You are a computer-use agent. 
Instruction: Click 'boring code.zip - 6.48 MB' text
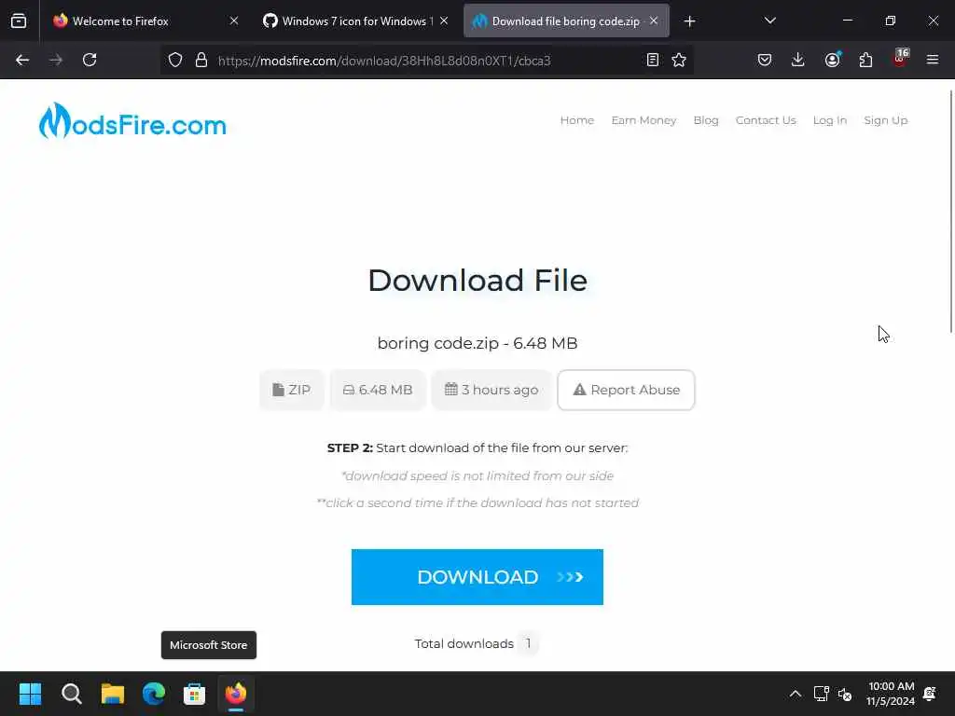(x=477, y=343)
